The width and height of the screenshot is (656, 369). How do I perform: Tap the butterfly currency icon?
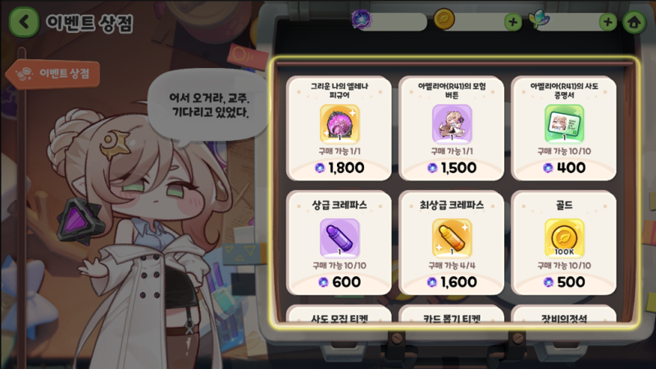coord(539,20)
